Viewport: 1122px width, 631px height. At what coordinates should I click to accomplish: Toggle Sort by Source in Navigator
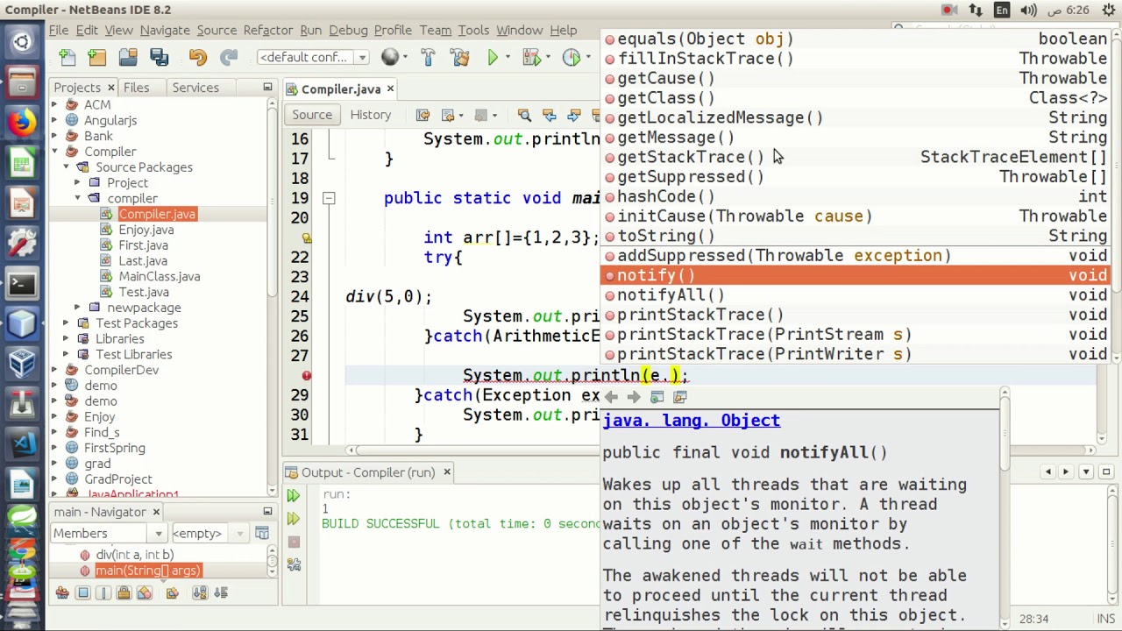220,593
